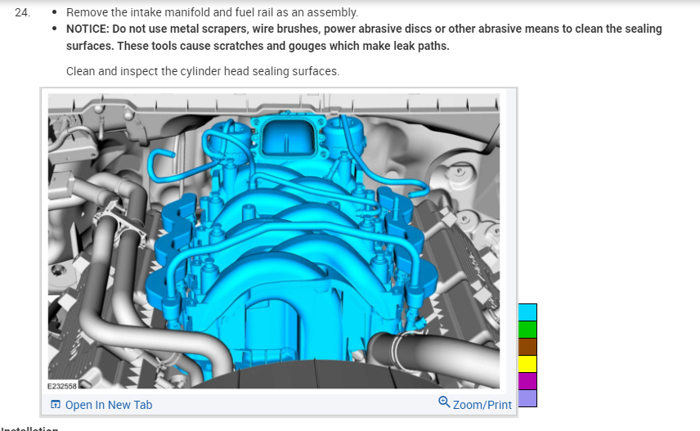Click the step number 24.

pos(22,12)
